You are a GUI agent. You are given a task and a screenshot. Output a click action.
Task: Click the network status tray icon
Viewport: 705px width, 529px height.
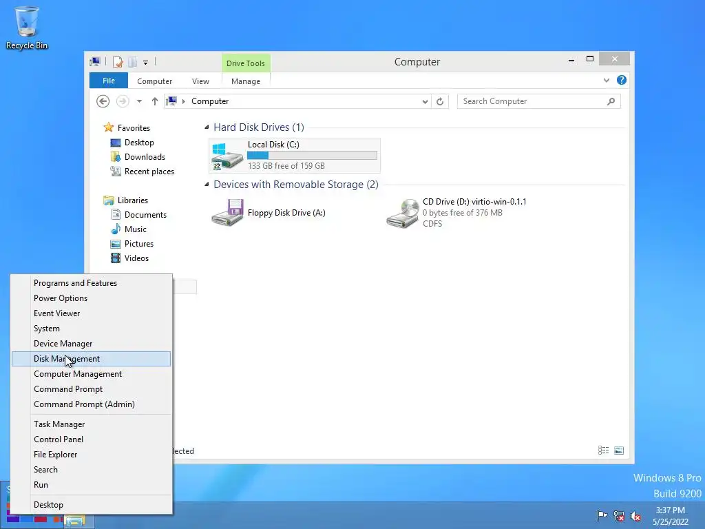click(x=619, y=516)
